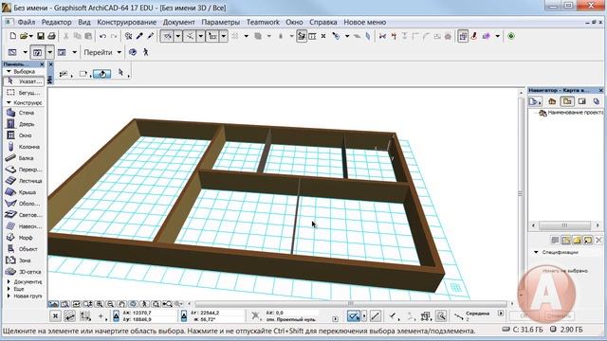607x341 pixels.
Task: Open the Документ menu
Action: (179, 22)
